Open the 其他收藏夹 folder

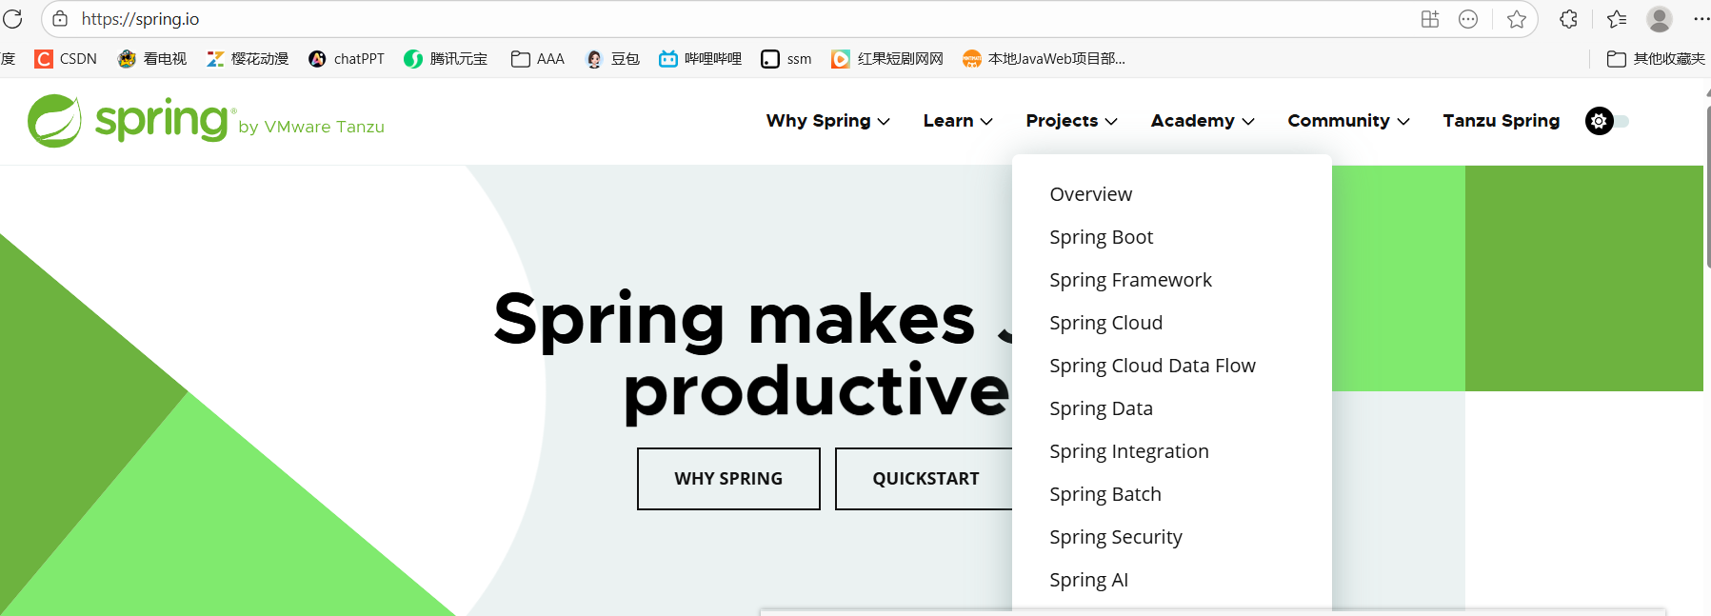(x=1656, y=59)
